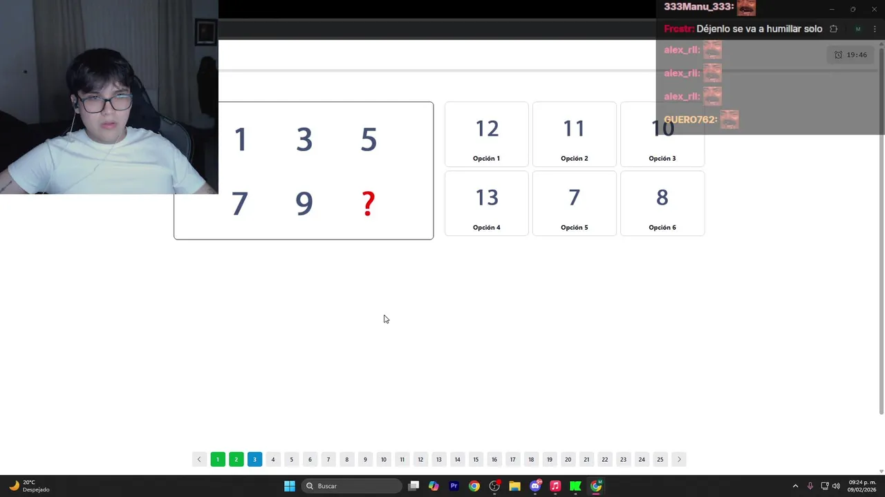This screenshot has height=497, width=885.
Task: Open question 7 in pagination
Action: (x=328, y=459)
